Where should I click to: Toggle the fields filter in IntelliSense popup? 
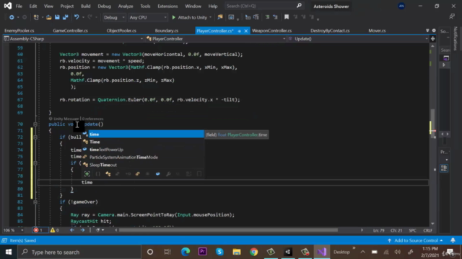click(x=158, y=174)
